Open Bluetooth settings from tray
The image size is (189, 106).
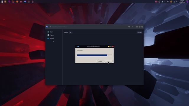point(165,1)
